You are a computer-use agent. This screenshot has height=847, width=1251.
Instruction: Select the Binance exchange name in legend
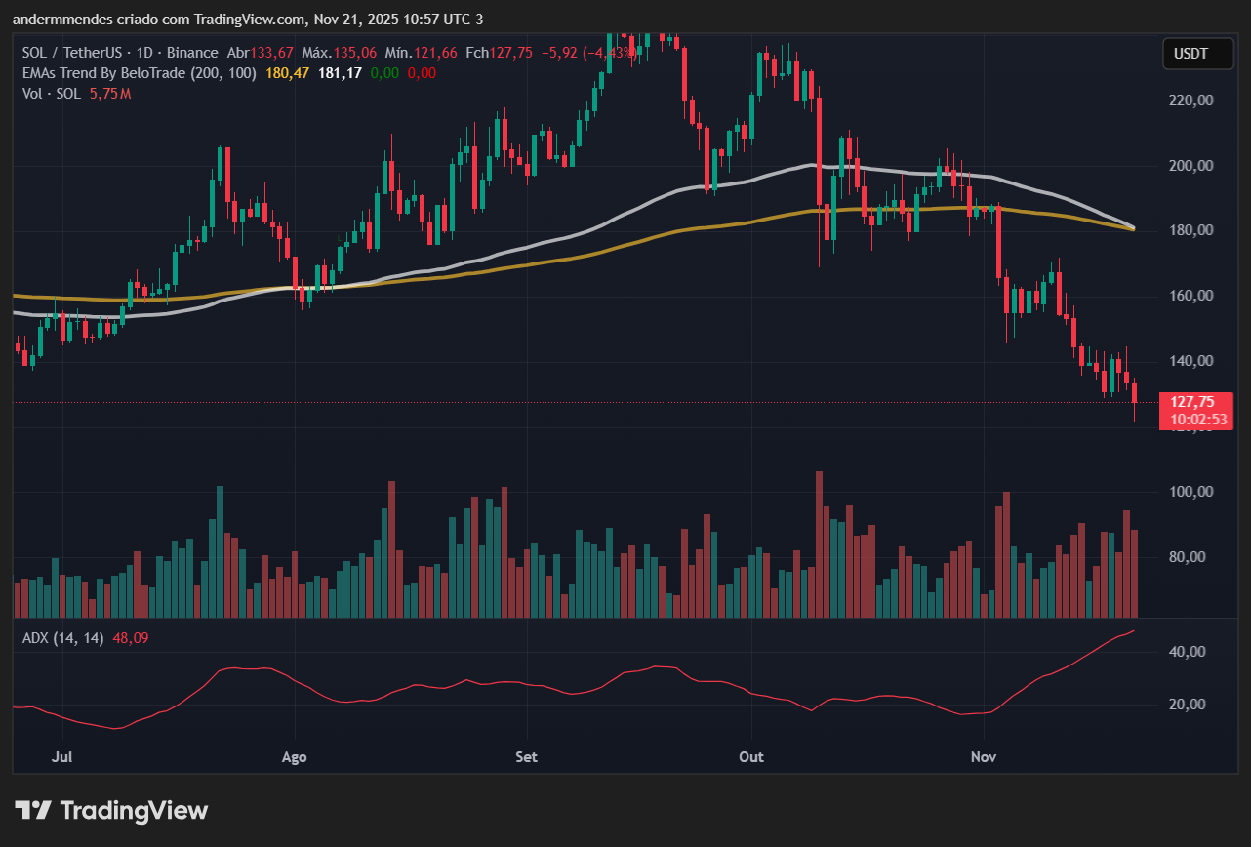click(x=193, y=52)
